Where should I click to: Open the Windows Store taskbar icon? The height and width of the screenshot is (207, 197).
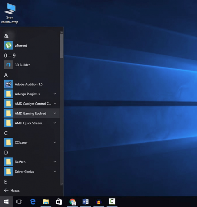59,202
